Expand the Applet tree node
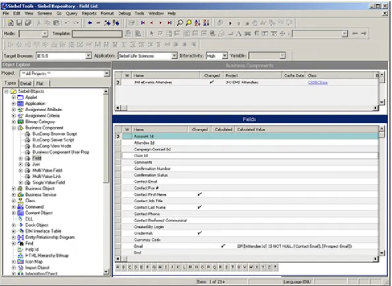Viewport: 392px width, 286px height. pos(14,97)
